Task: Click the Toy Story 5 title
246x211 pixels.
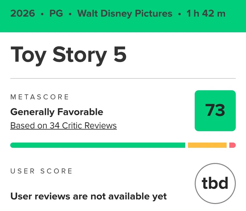Action: [x=68, y=55]
